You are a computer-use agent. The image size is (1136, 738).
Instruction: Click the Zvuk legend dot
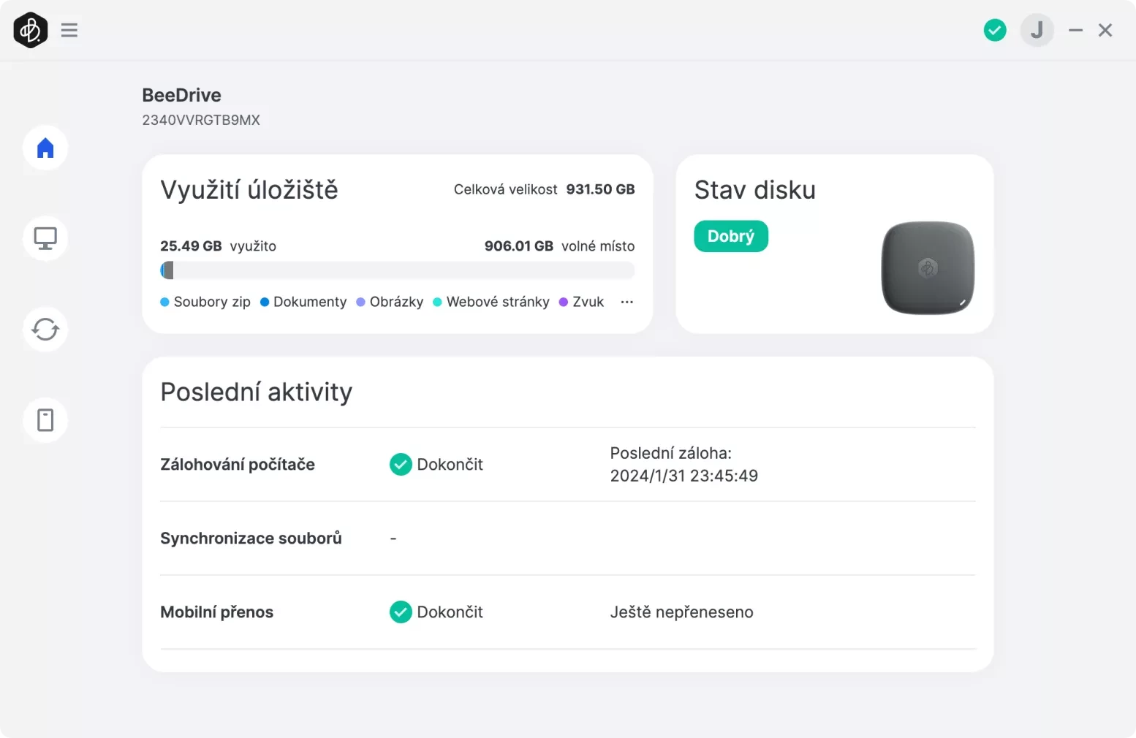pos(564,302)
